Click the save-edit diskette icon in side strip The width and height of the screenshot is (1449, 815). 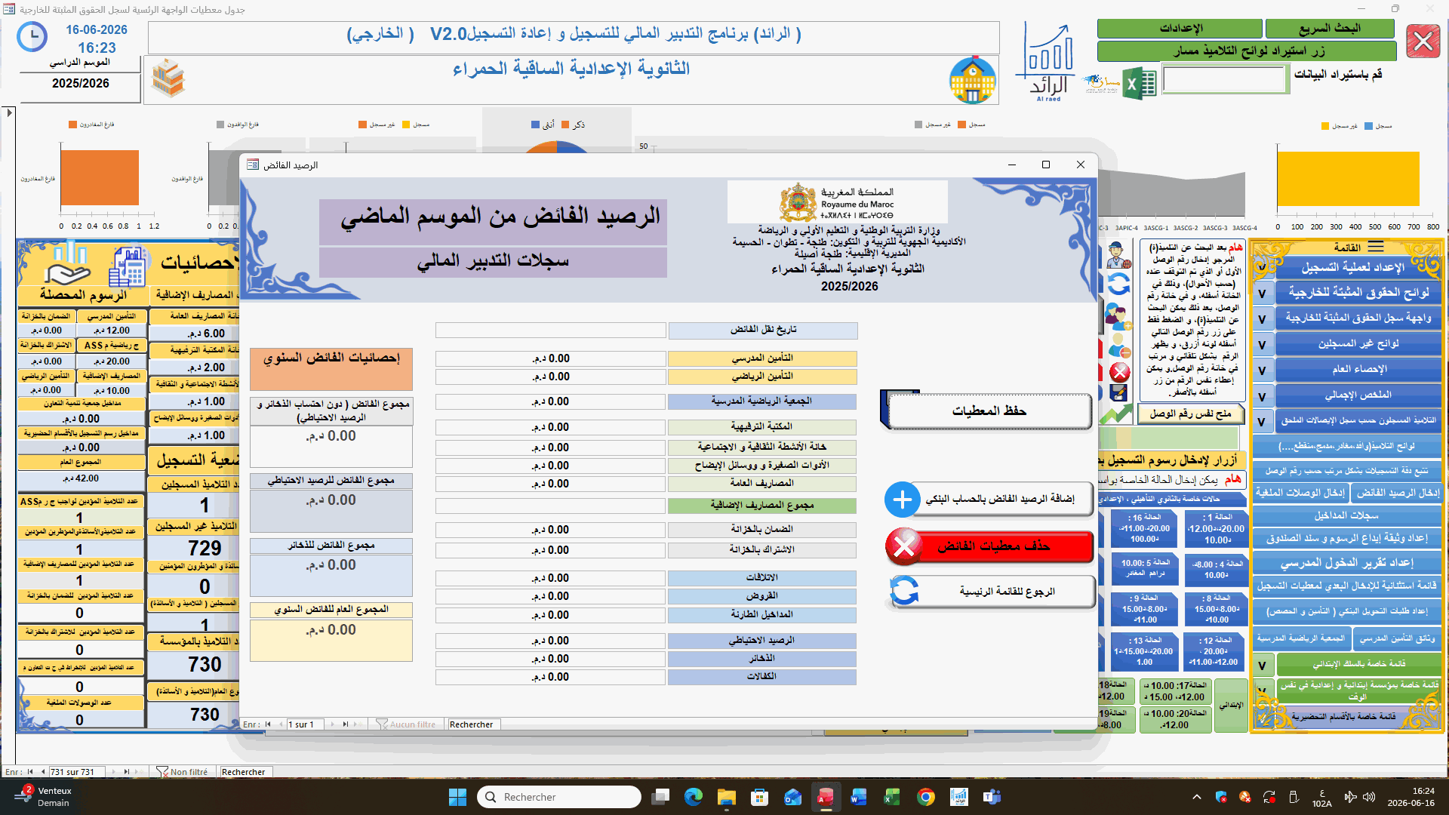tap(1118, 392)
